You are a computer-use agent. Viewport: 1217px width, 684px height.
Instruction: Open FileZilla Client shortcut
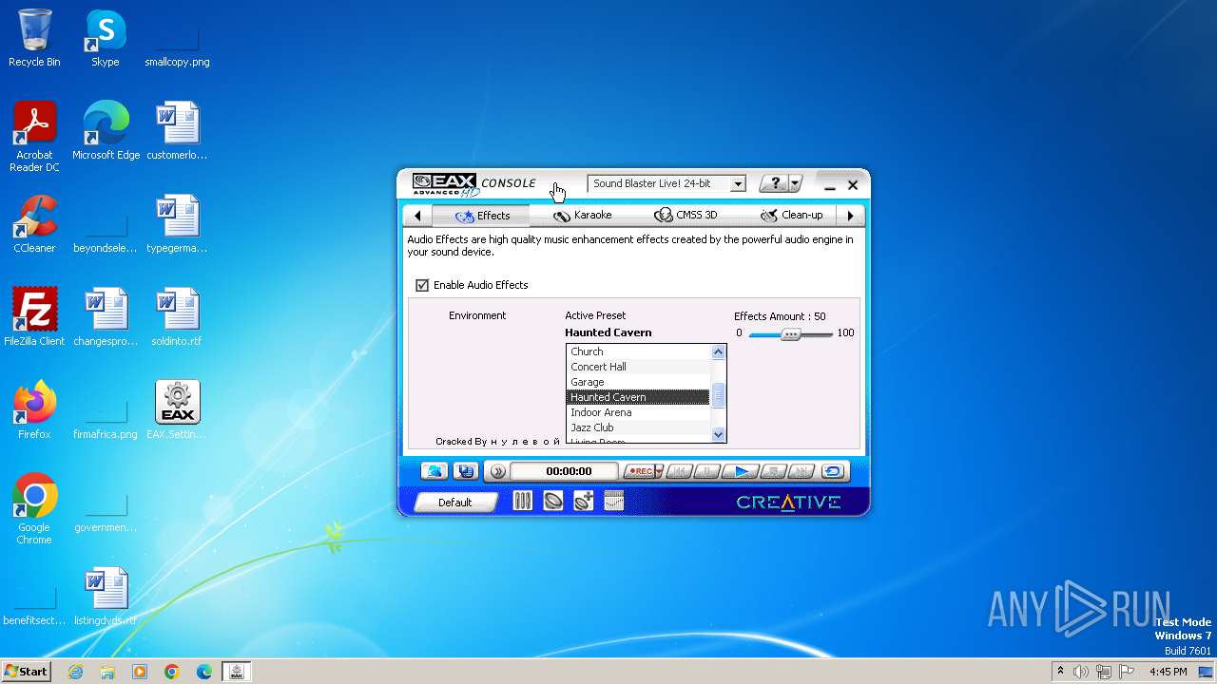tap(34, 316)
